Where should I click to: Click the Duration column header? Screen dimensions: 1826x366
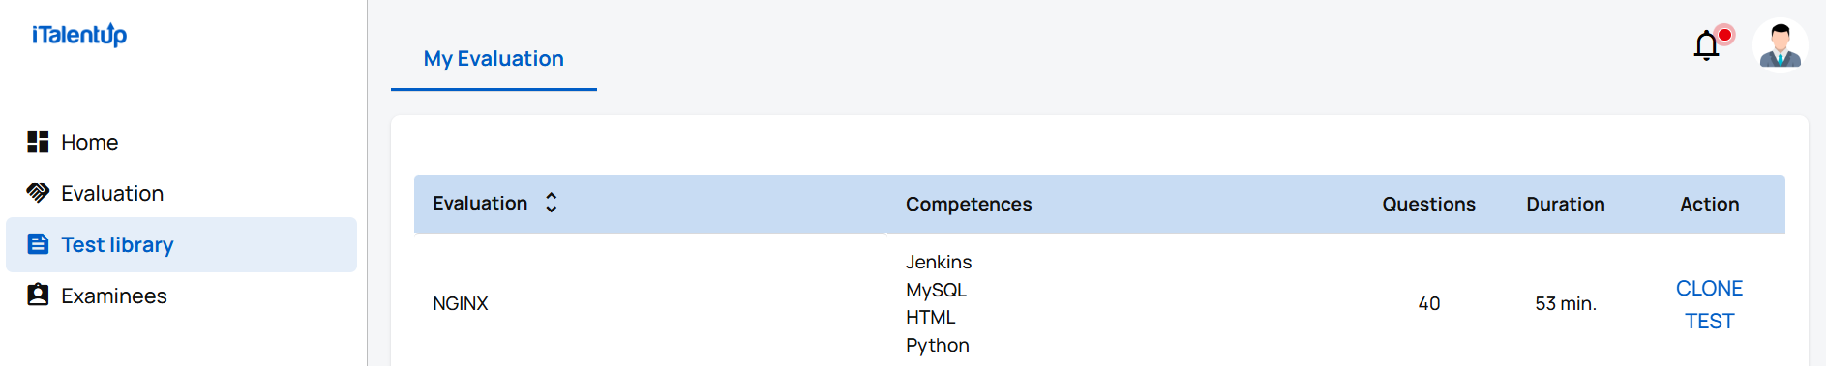[x=1565, y=204]
